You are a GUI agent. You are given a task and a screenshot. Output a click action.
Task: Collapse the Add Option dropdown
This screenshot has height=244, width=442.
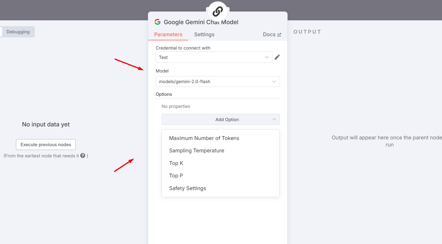[x=220, y=119]
